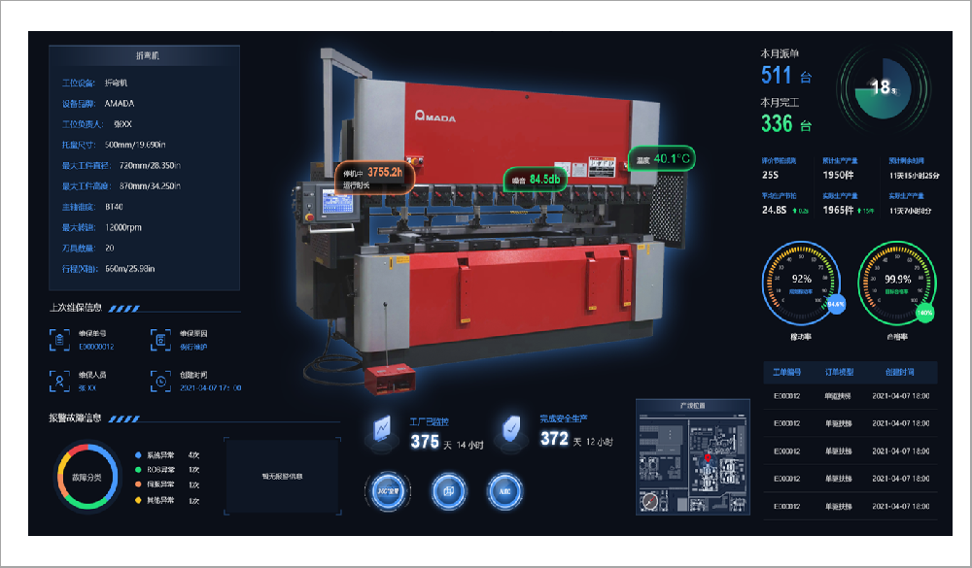
Task: Click the noise 84.5db tag
Action: point(535,180)
